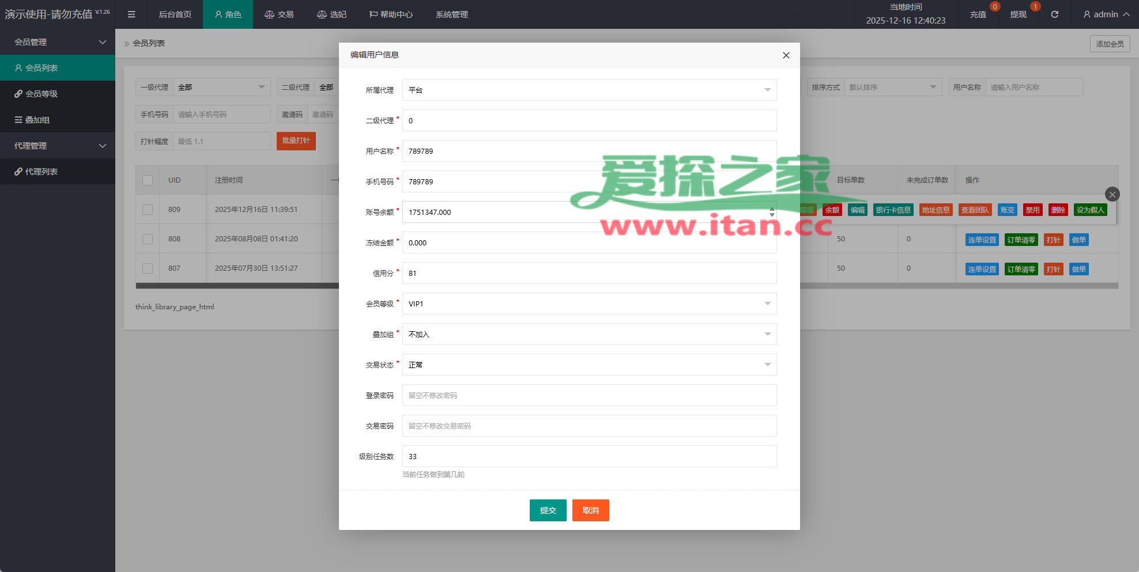Screen dimensions: 1139x572
Task: Open the 系统管理 top menu
Action: pyautogui.click(x=452, y=14)
